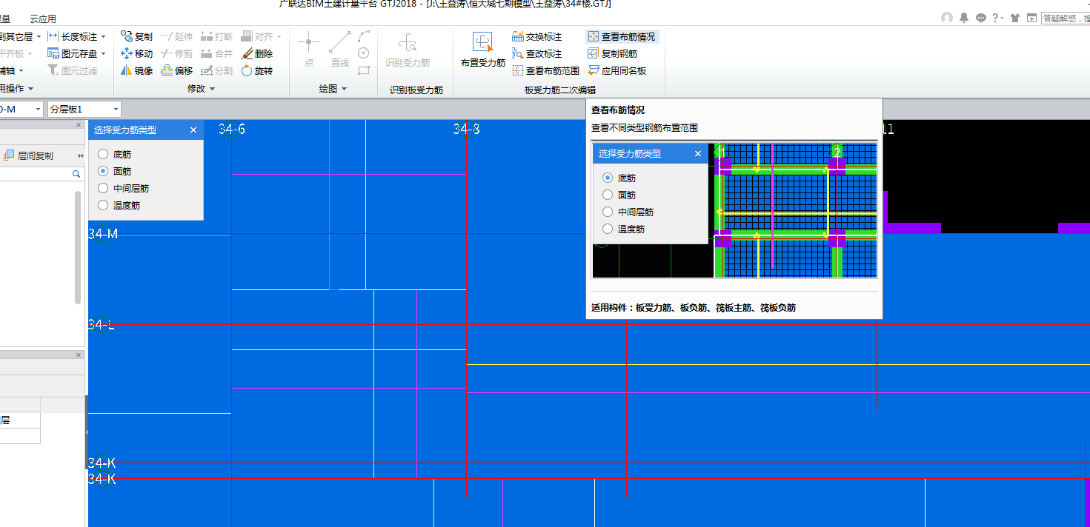The image size is (1090, 527).
Task: Click the 查看布筋情况 tool
Action: coord(622,36)
